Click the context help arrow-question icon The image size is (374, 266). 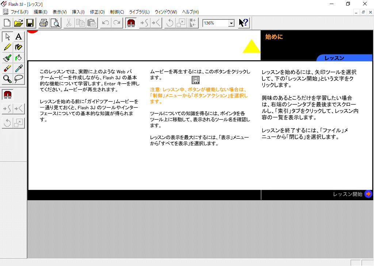(244, 23)
